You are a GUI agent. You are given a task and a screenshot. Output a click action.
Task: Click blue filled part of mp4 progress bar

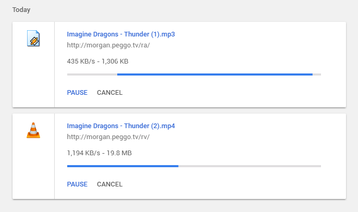pyautogui.click(x=122, y=166)
